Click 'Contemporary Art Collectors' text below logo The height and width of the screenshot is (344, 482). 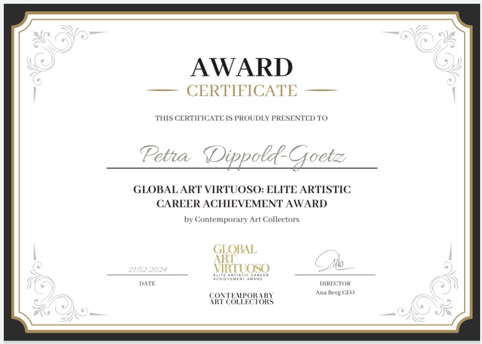click(x=241, y=298)
